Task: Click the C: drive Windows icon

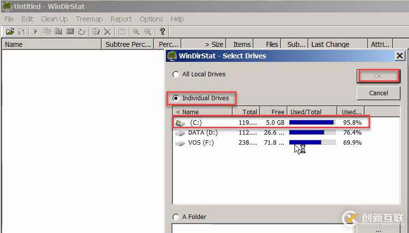Action: tap(180, 123)
